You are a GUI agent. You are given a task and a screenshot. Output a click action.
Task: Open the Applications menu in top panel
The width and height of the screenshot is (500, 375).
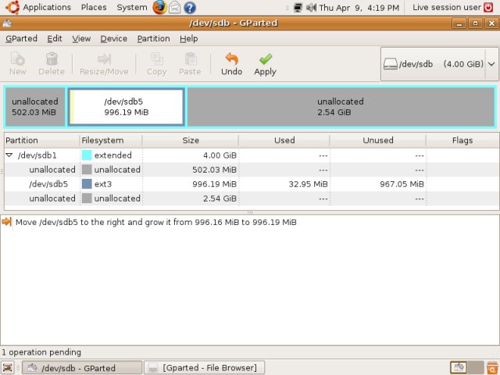[47, 7]
